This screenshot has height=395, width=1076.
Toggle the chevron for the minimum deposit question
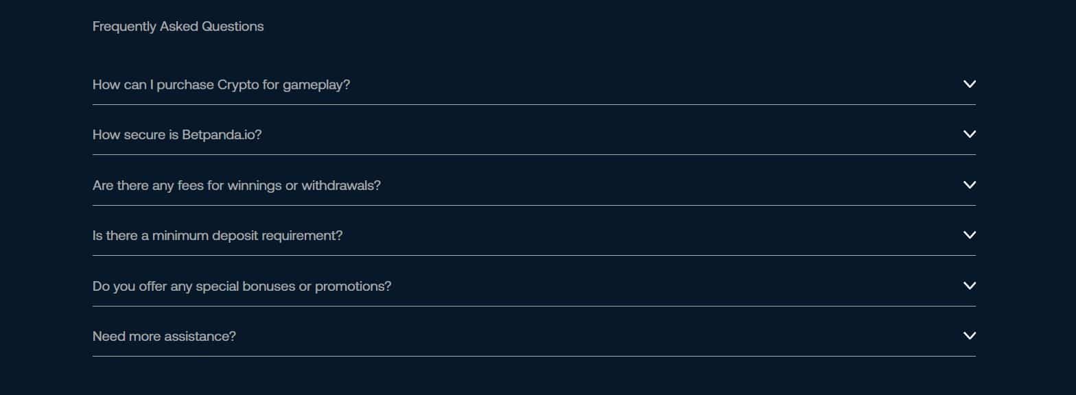pyautogui.click(x=969, y=235)
